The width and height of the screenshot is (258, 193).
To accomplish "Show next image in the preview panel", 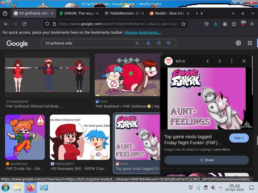I will click(220, 61).
